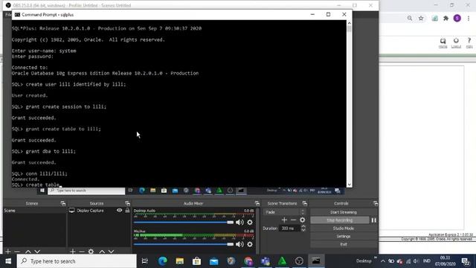Click Command Prompt scrollbar down arrow
476x268 pixels.
(x=349, y=185)
